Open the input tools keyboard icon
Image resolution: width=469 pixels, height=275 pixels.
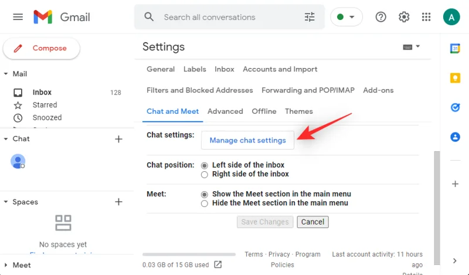pos(407,47)
